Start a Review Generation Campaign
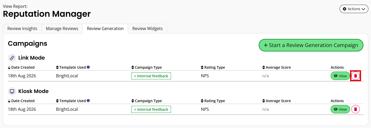Image resolution: width=371 pixels, height=128 pixels. 311,45
